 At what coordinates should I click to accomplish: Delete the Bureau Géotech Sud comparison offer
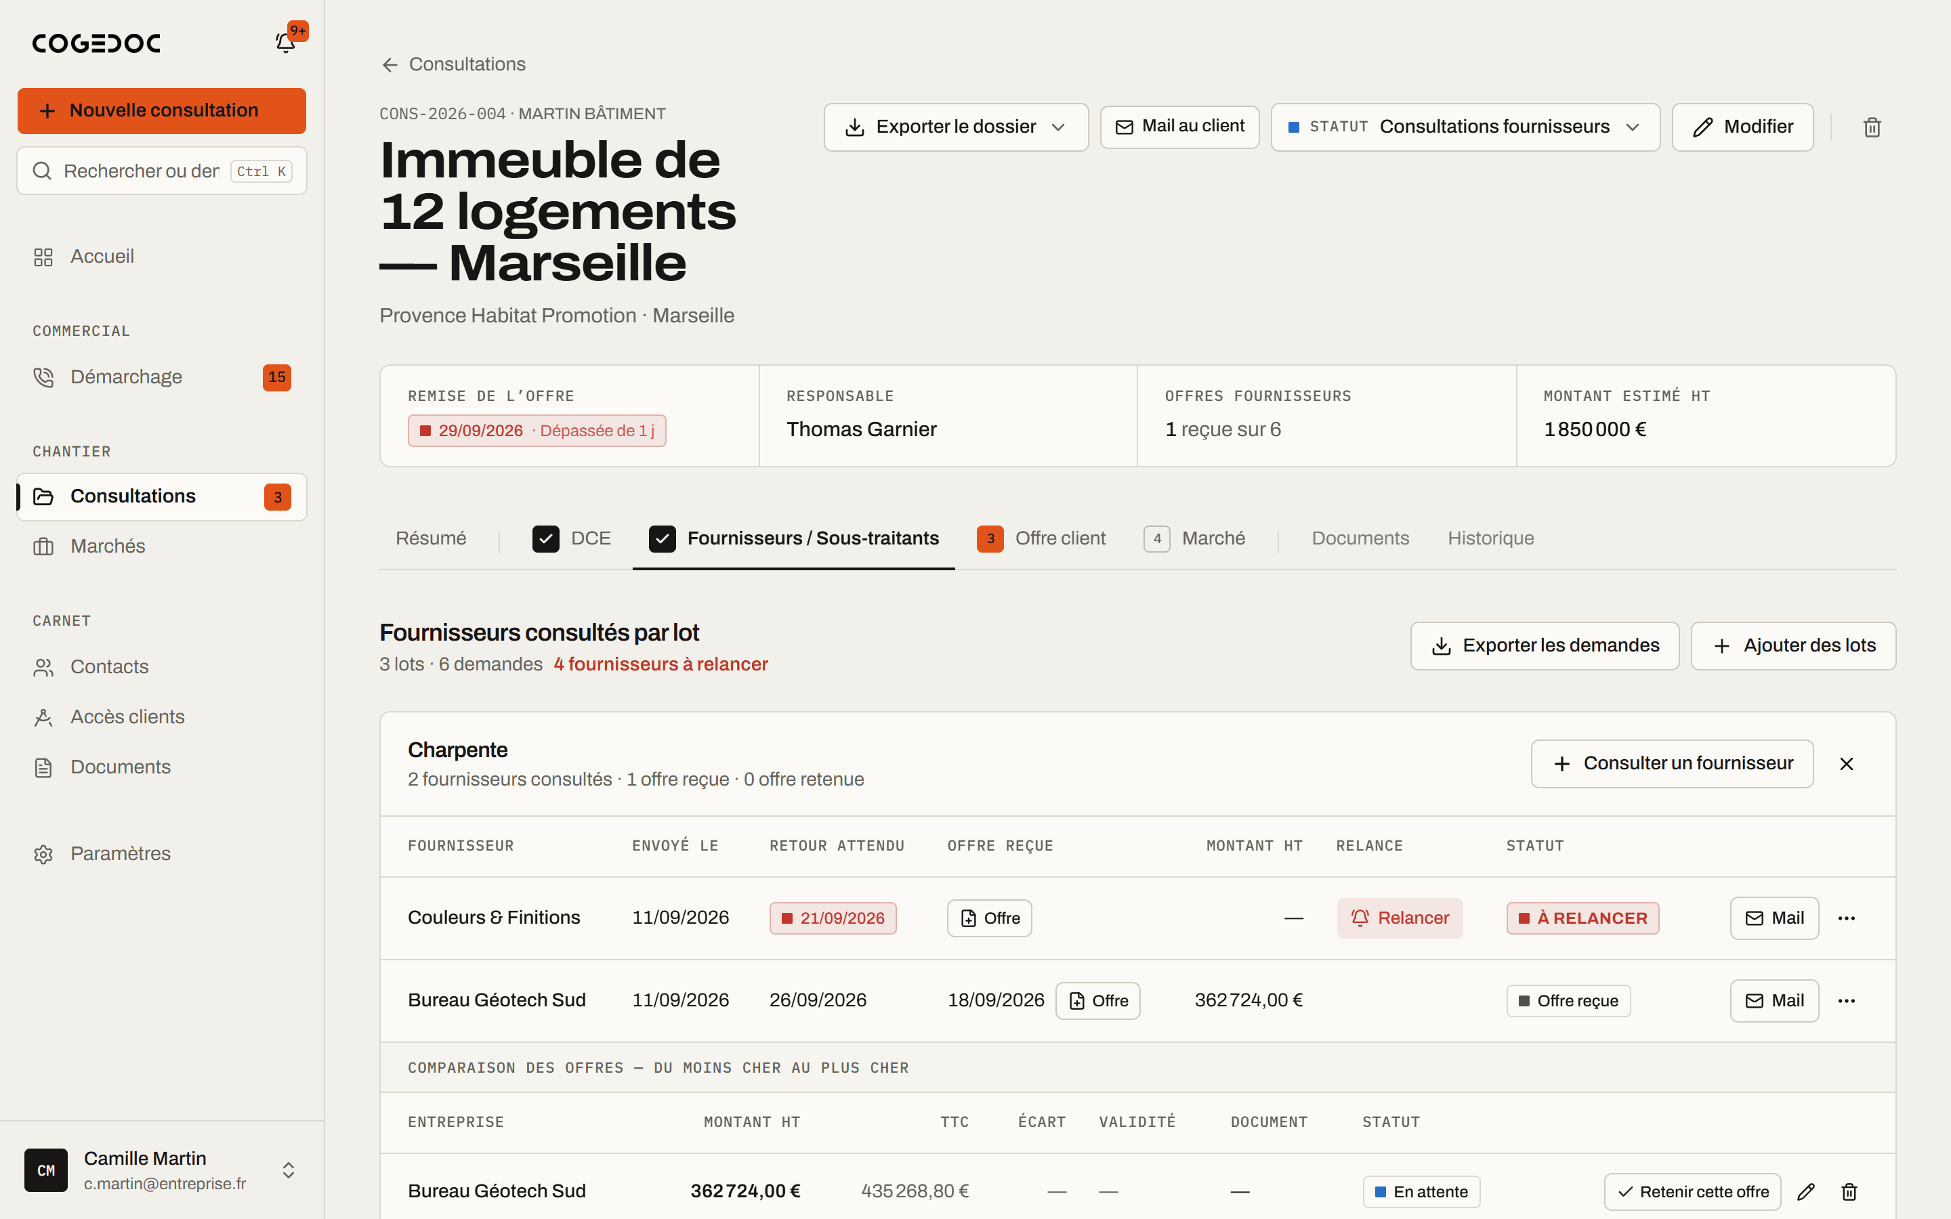pos(1849,1192)
